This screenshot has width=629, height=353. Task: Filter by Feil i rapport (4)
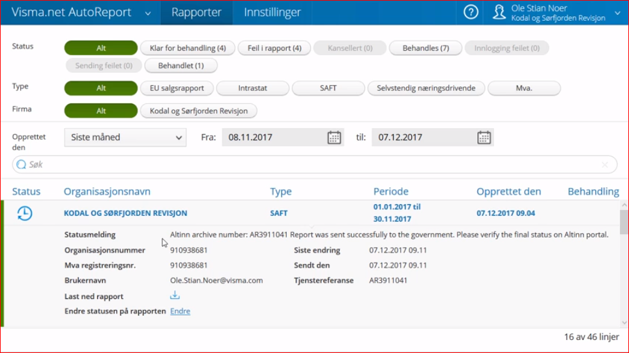[x=274, y=48]
